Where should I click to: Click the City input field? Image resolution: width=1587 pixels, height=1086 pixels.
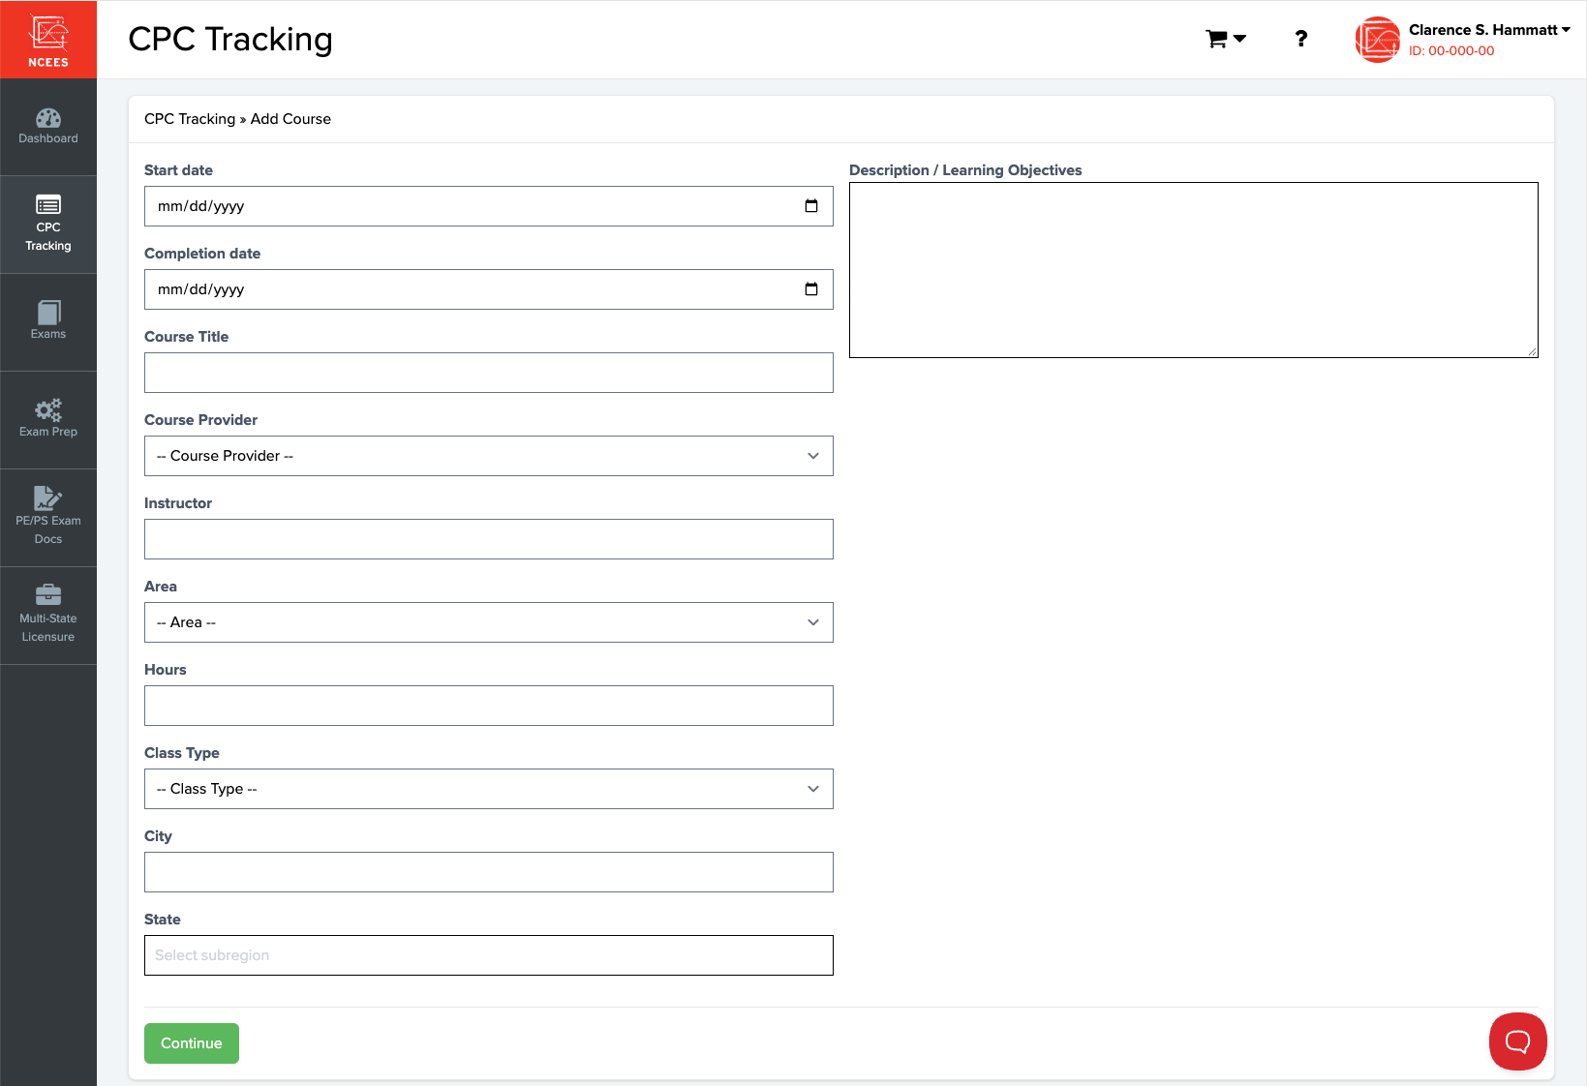click(489, 872)
